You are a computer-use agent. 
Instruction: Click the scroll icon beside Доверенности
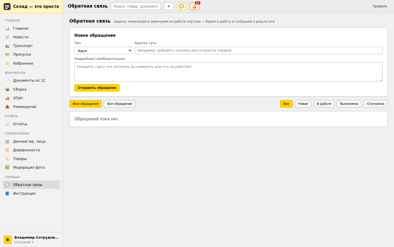point(7,150)
